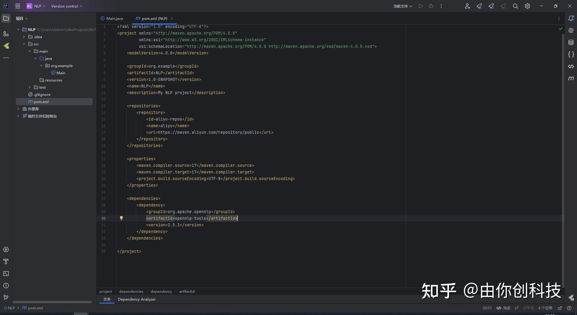577x315 pixels.
Task: Open the Notifications bell
Action: click(571, 18)
